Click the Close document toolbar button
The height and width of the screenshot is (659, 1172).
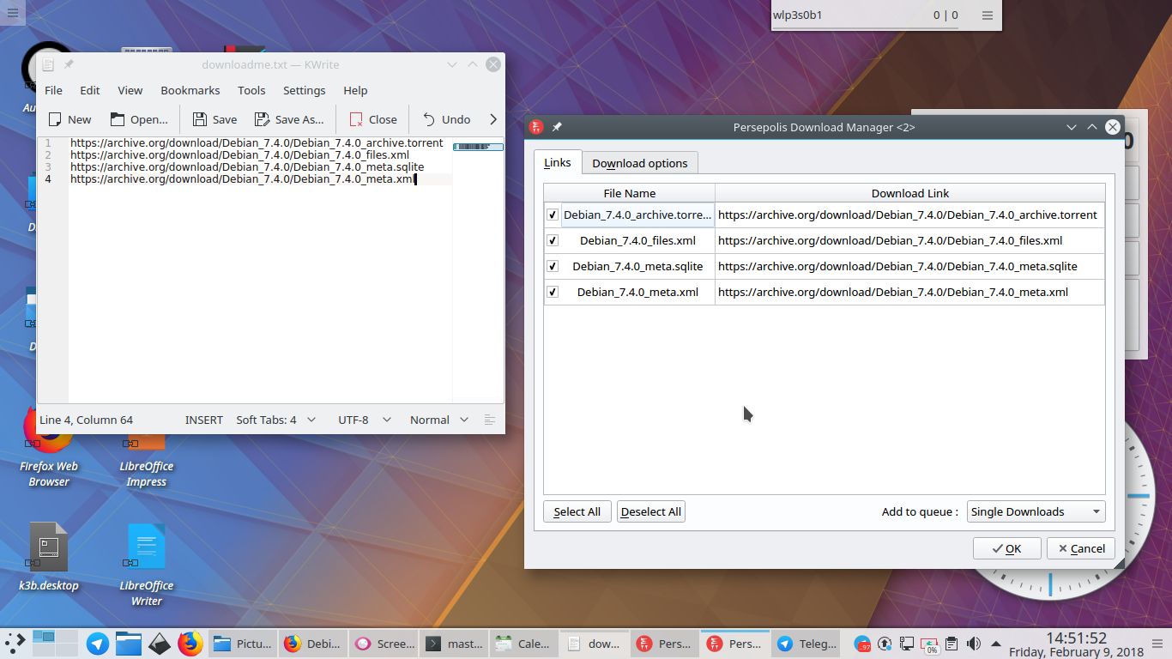pyautogui.click(x=372, y=119)
